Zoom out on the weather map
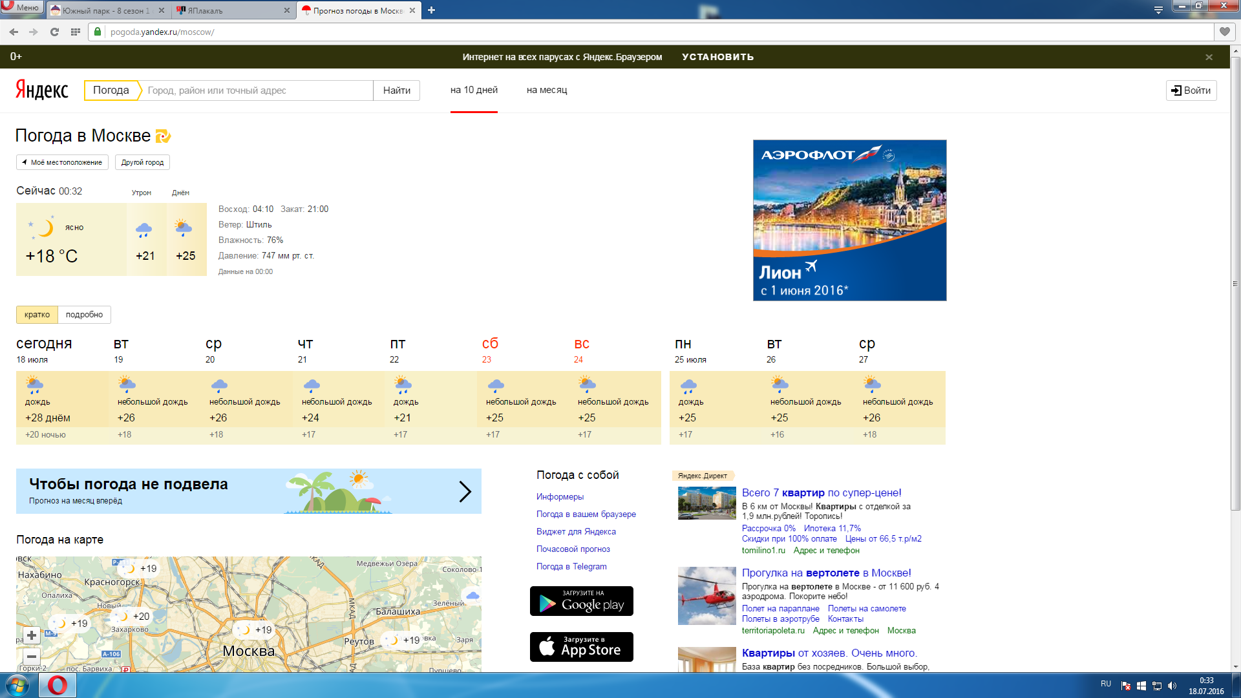The height and width of the screenshot is (698, 1241). click(x=32, y=657)
